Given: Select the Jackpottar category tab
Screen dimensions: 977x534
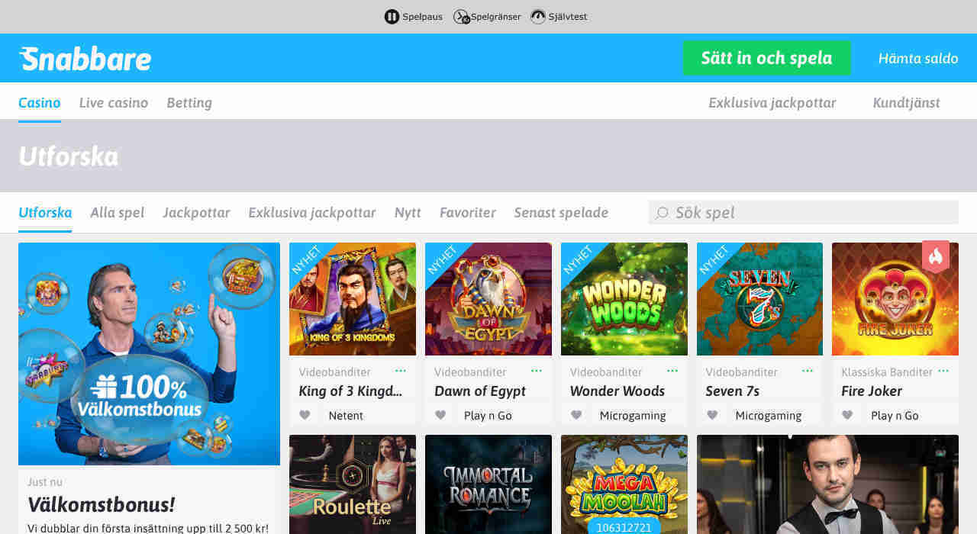Looking at the screenshot, I should click(196, 213).
